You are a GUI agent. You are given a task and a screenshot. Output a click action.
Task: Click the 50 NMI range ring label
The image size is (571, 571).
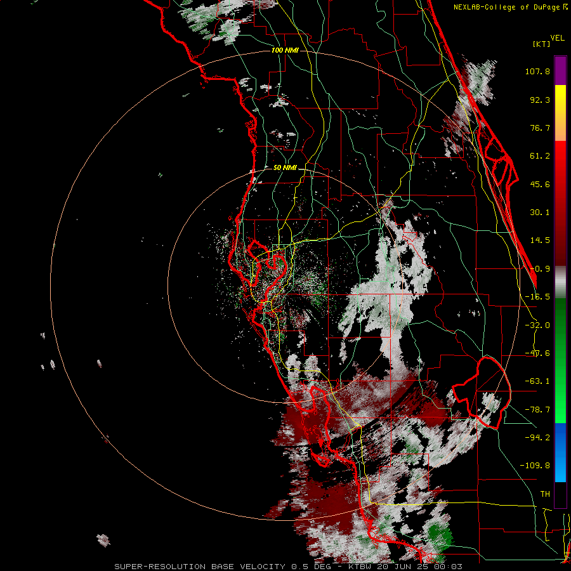285,168
